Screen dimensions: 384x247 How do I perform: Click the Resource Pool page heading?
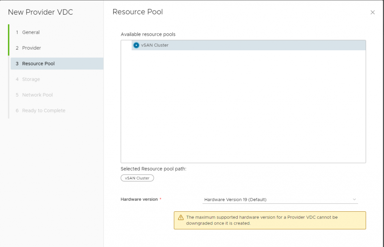[138, 12]
